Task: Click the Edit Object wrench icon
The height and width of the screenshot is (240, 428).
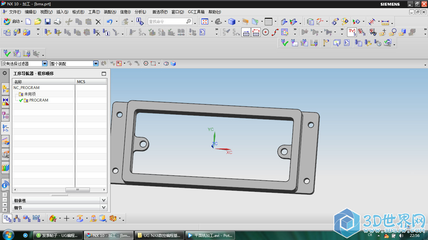Action: click(48, 32)
